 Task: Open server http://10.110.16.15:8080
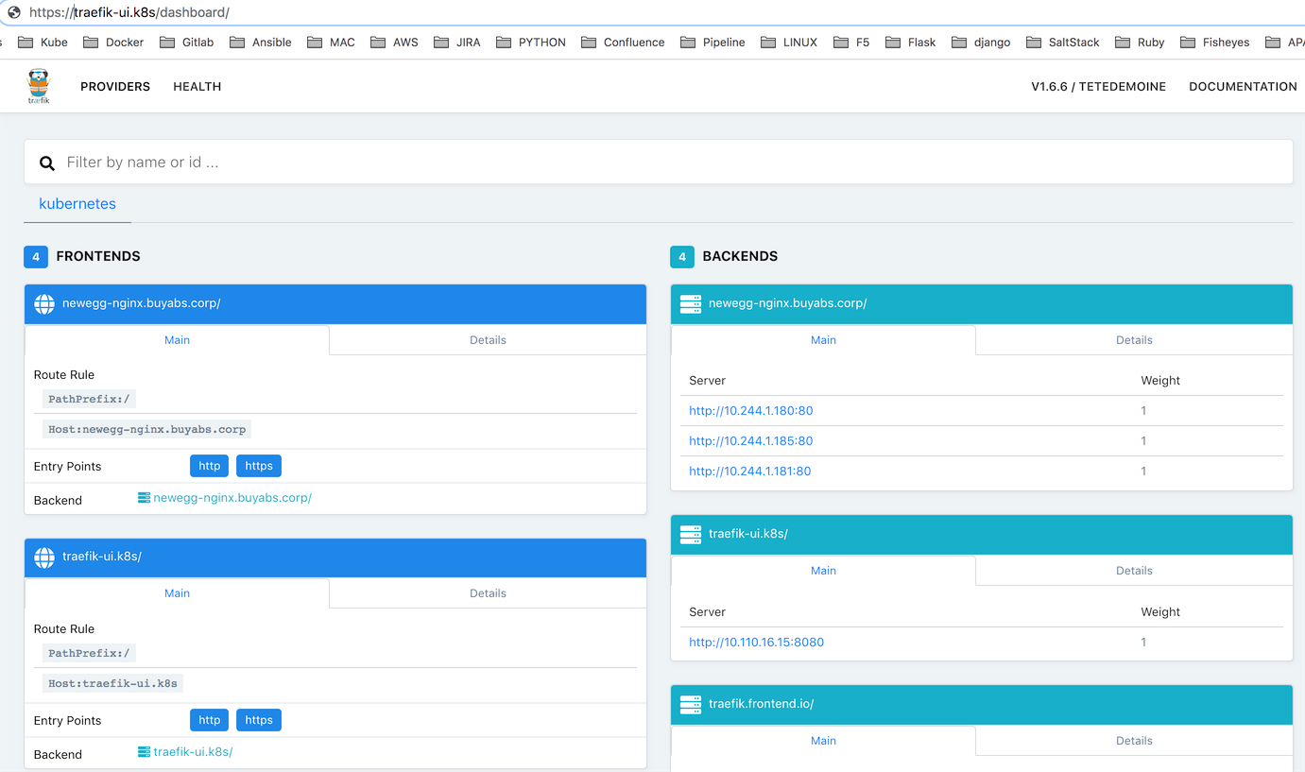tap(757, 643)
